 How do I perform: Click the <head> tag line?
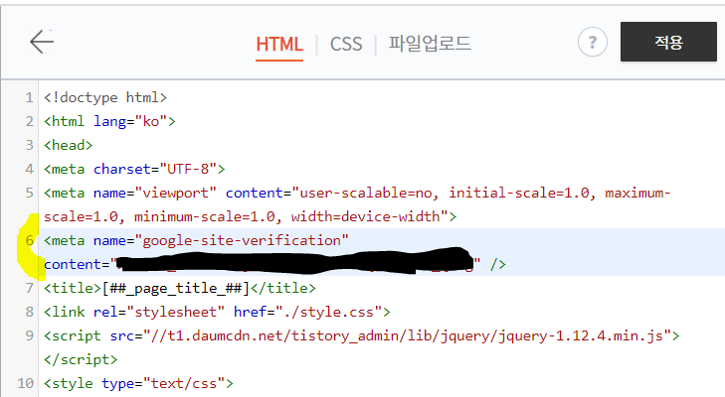tap(69, 146)
